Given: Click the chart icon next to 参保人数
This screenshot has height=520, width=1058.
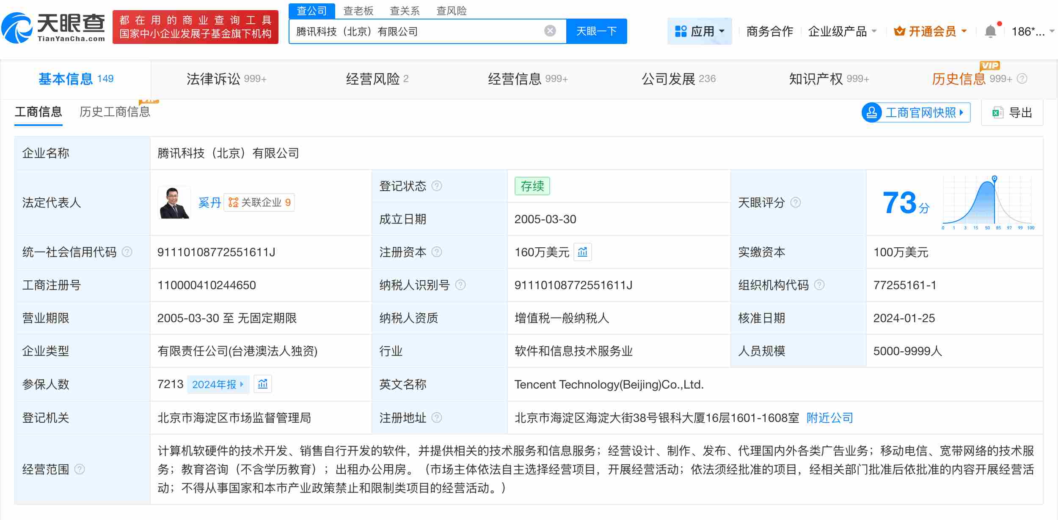Looking at the screenshot, I should (263, 384).
